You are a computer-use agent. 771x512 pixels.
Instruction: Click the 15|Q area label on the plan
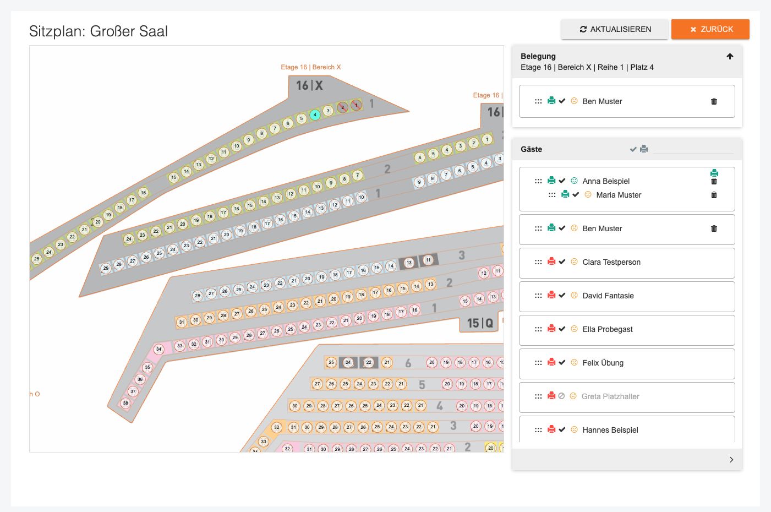(x=480, y=323)
